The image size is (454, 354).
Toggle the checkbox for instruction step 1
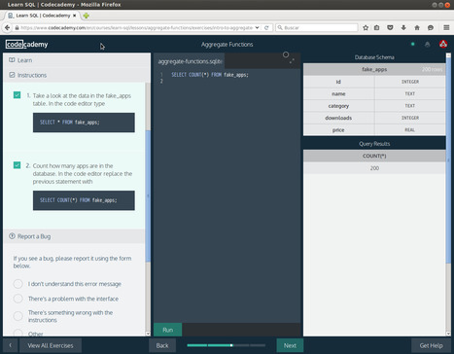coord(17,95)
